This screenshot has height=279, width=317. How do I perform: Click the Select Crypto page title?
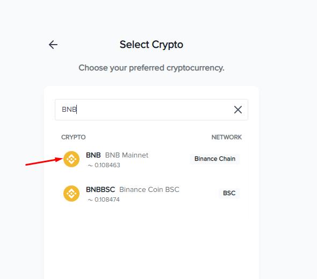[152, 45]
